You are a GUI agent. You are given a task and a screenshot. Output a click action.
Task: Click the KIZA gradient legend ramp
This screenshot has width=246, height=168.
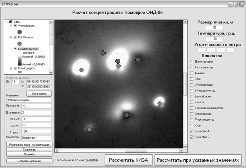coord(20,60)
